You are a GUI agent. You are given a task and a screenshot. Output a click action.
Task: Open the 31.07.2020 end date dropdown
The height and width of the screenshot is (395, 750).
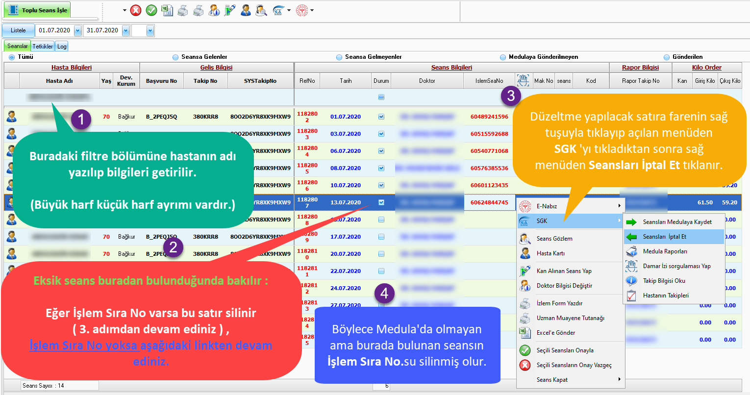tap(125, 30)
